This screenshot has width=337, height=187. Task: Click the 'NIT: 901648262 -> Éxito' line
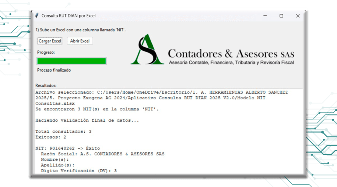[67, 148]
